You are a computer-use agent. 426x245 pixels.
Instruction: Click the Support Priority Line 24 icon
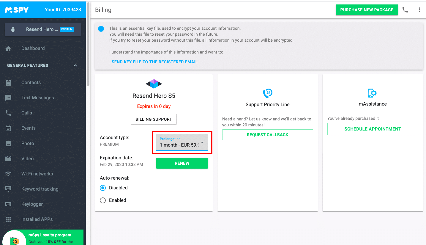[268, 93]
